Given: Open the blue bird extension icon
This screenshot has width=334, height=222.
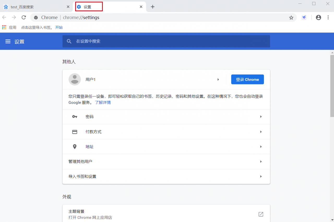Looking at the screenshot, I should (x=304, y=17).
